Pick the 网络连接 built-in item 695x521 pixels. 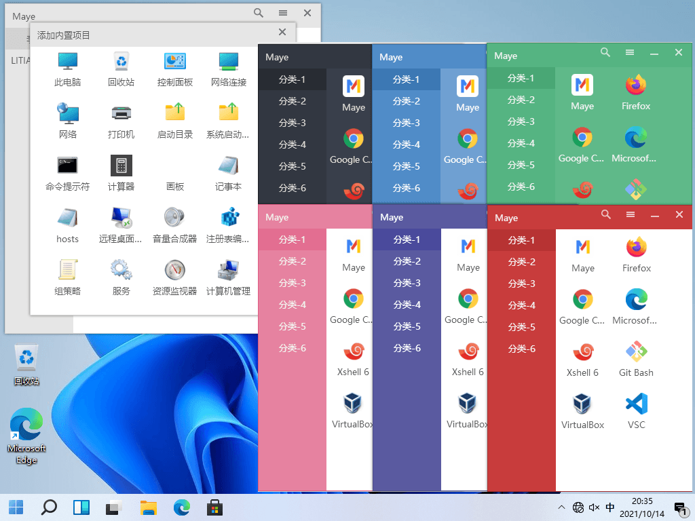[x=228, y=69]
